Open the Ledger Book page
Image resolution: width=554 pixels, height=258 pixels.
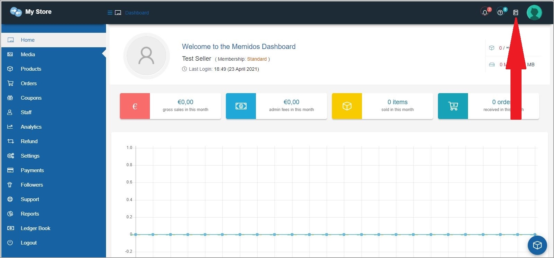pos(35,228)
